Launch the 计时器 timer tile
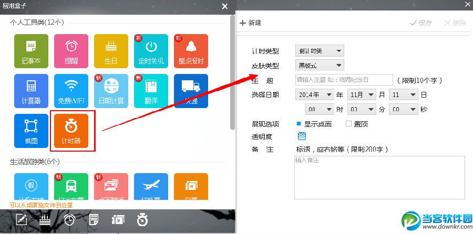This screenshot has height=234, width=473. point(71,131)
